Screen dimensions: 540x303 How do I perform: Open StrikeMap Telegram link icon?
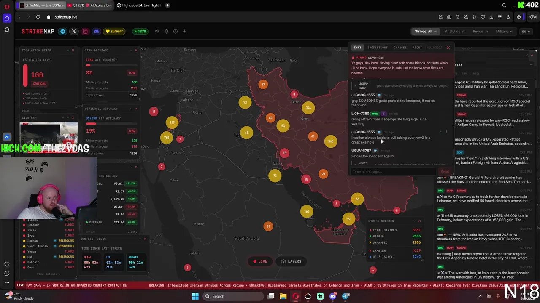[63, 31]
